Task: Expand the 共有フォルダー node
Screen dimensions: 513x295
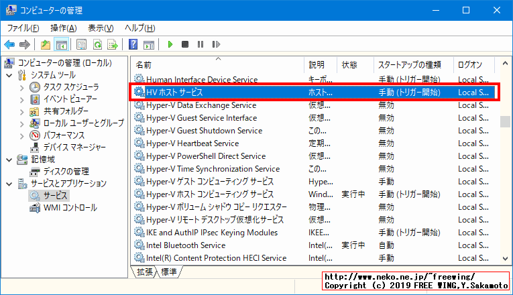Action: [x=21, y=112]
